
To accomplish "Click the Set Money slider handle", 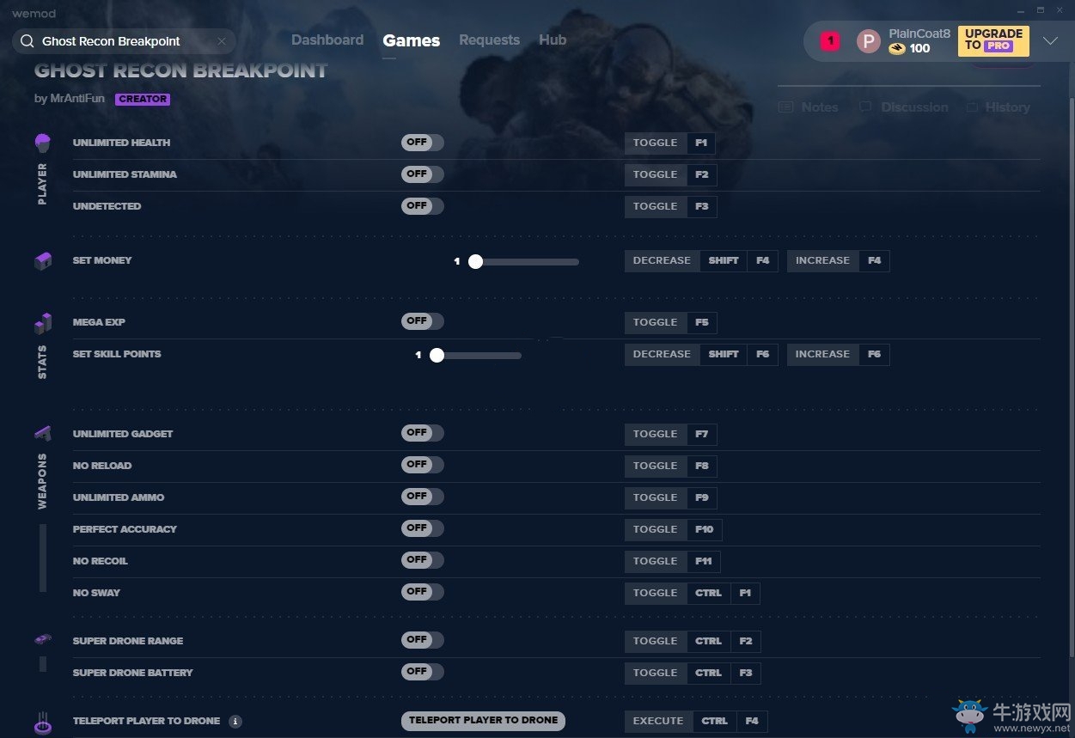I will tap(475, 262).
